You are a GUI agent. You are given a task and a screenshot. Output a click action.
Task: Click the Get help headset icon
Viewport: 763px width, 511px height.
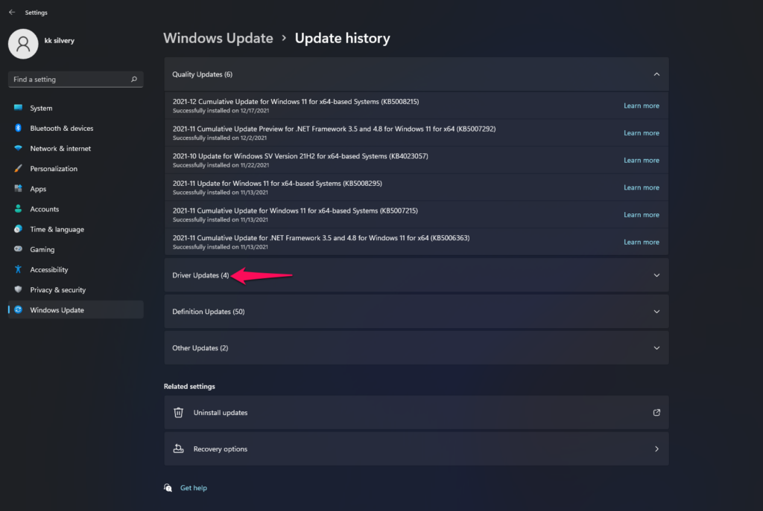[168, 488]
